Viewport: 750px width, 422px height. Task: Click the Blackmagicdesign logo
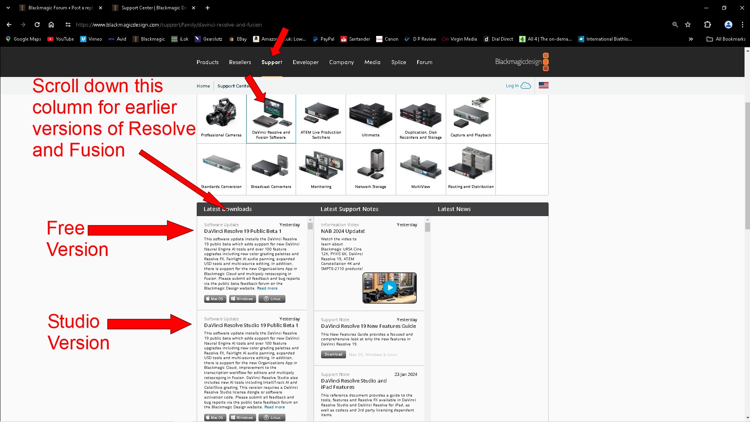tap(522, 62)
